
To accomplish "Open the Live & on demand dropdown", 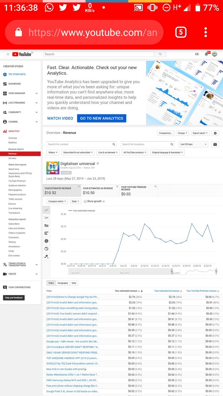I will 108,152.
